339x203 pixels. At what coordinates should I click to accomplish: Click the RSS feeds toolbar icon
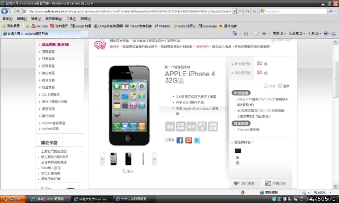click(x=246, y=33)
